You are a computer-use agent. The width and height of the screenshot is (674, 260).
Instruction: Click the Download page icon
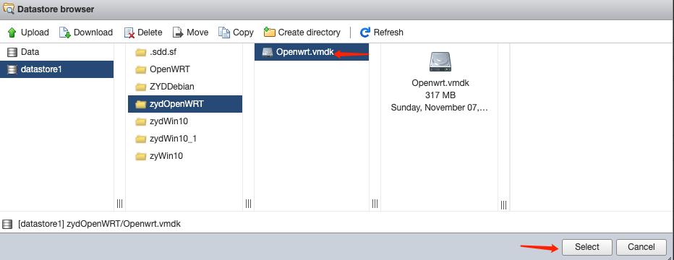point(64,32)
